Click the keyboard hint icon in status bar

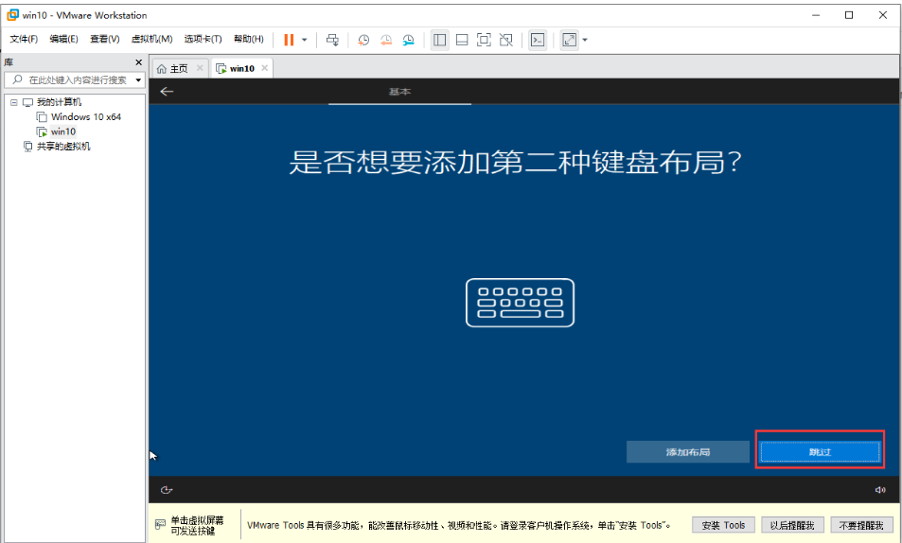[x=161, y=525]
